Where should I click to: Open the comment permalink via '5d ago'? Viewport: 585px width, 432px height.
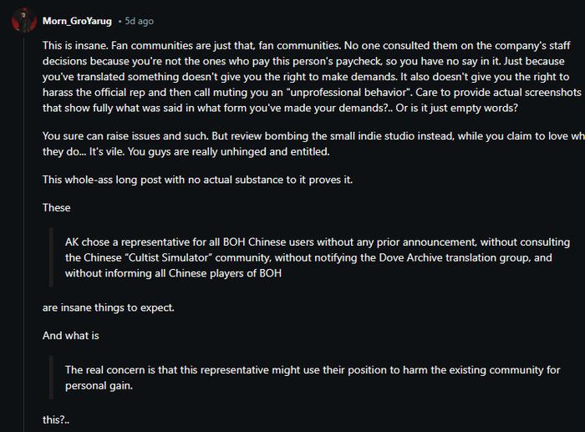[140, 21]
